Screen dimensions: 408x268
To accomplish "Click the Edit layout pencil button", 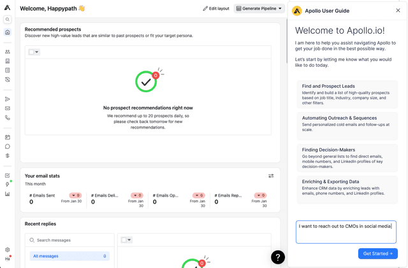I will coord(216,8).
